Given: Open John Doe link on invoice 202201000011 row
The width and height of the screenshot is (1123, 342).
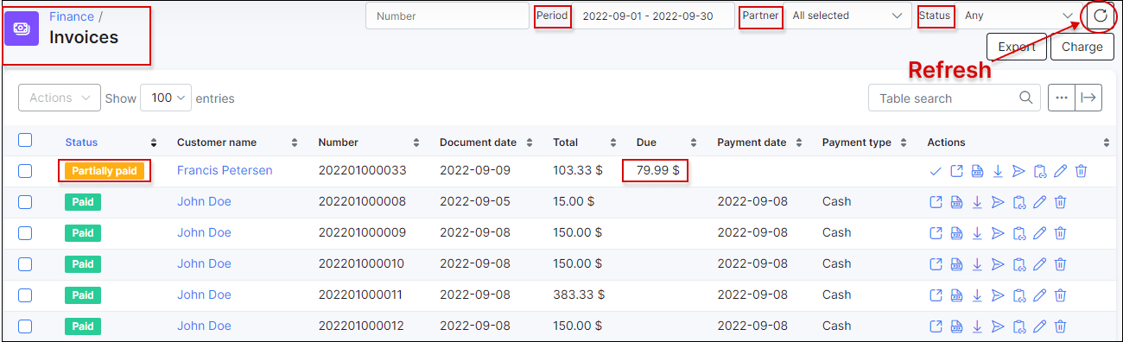Looking at the screenshot, I should pos(204,295).
